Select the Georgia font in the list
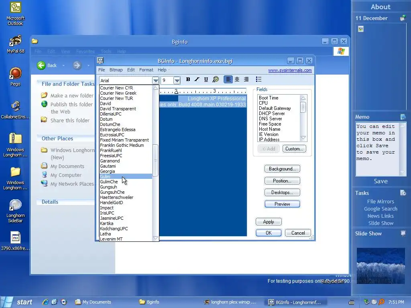The image size is (411, 308). (x=126, y=171)
